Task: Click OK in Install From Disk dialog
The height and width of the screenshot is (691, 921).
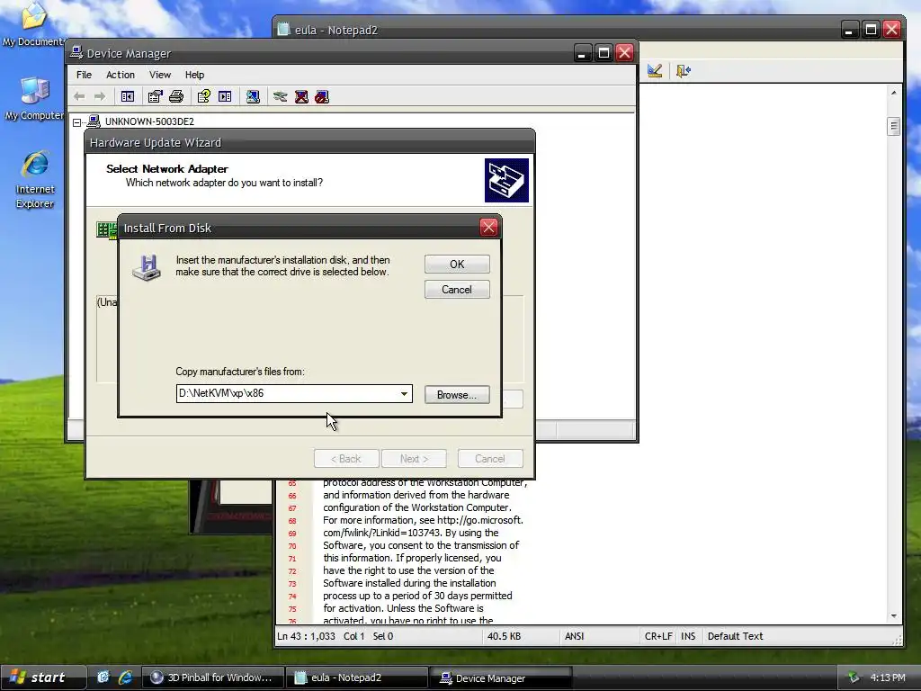Action: [x=457, y=265]
